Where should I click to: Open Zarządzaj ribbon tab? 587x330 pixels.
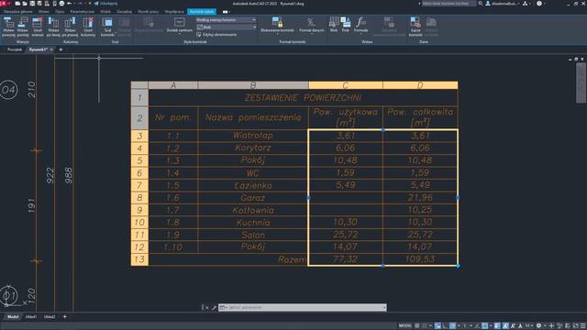pos(125,12)
